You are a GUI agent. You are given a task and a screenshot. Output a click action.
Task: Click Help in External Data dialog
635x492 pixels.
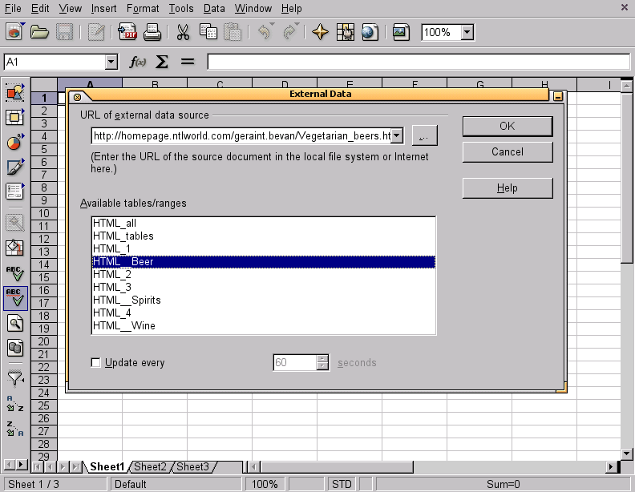tap(508, 188)
